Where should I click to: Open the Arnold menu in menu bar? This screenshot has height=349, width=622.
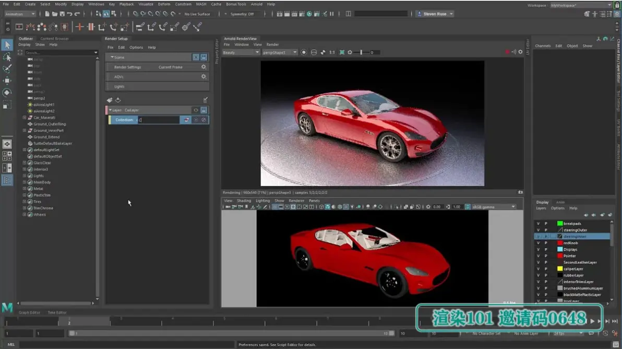coord(256,4)
